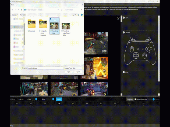This screenshot has width=170, height=127.
Task: Go back in the Open dialog
Action: coord(12,10)
